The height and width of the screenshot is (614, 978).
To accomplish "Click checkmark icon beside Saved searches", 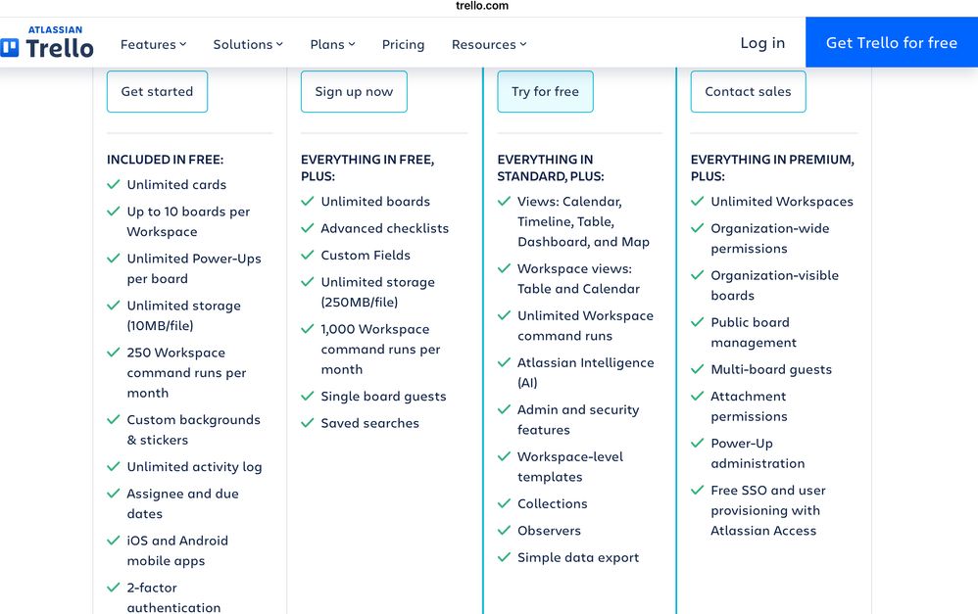I will [308, 423].
